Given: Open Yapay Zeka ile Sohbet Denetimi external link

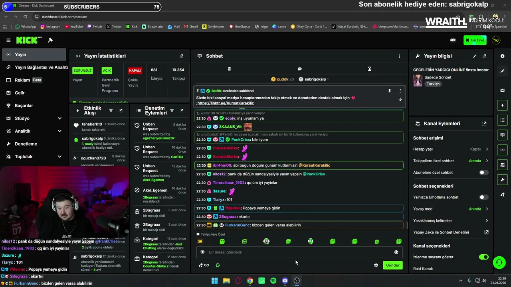Looking at the screenshot, I should pos(486,232).
